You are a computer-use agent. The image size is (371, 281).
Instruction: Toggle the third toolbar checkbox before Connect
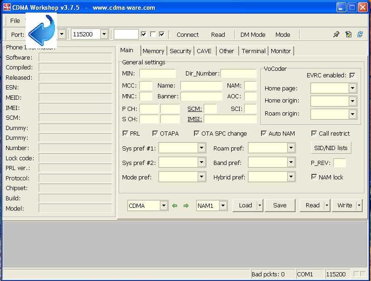coord(162,34)
